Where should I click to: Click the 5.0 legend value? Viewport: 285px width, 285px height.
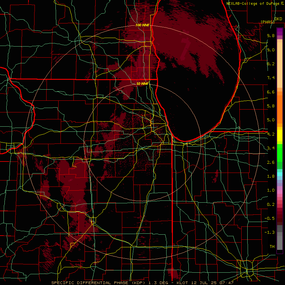click(271, 120)
